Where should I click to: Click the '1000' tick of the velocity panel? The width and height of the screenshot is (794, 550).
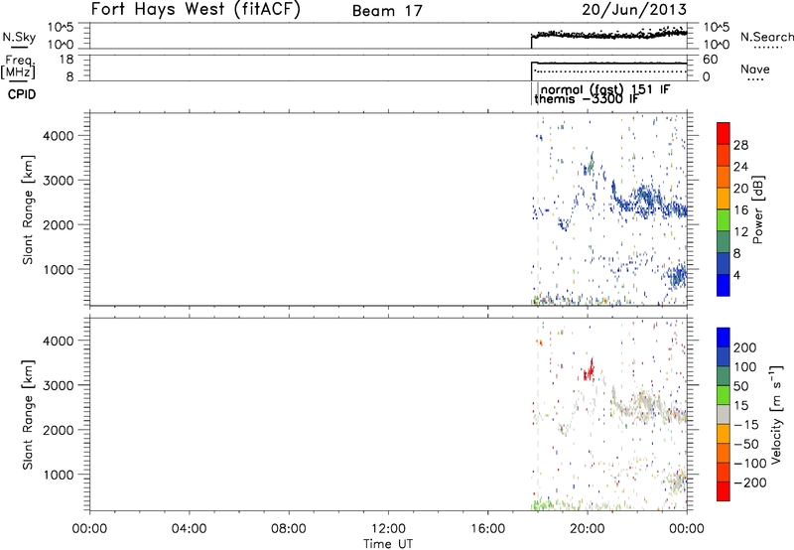59,475
